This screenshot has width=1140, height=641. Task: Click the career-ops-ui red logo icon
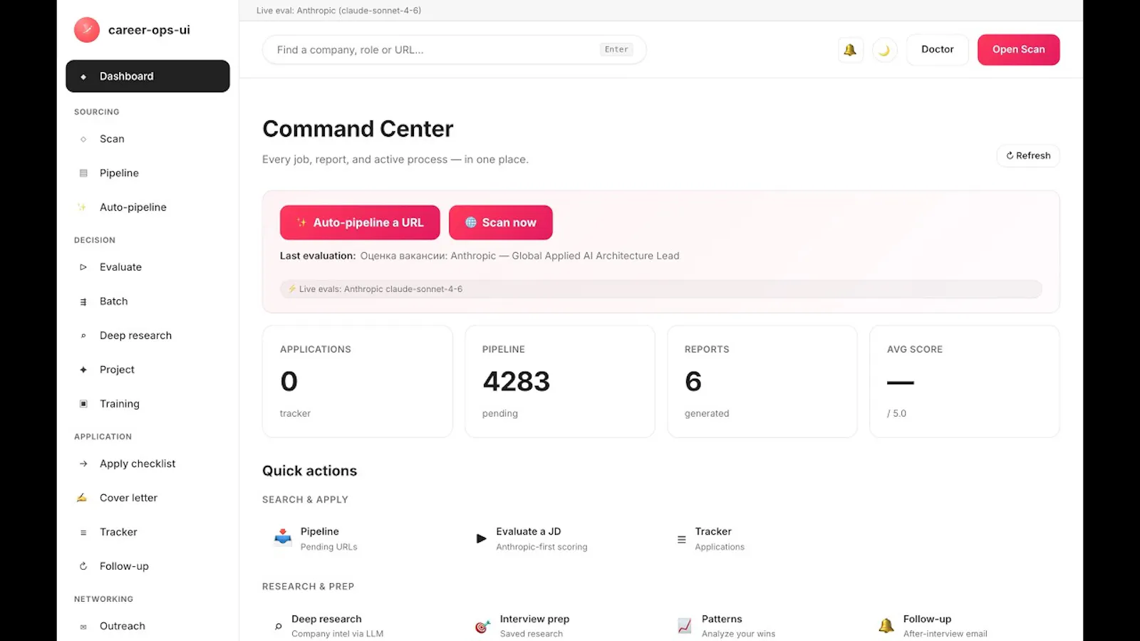click(x=87, y=30)
